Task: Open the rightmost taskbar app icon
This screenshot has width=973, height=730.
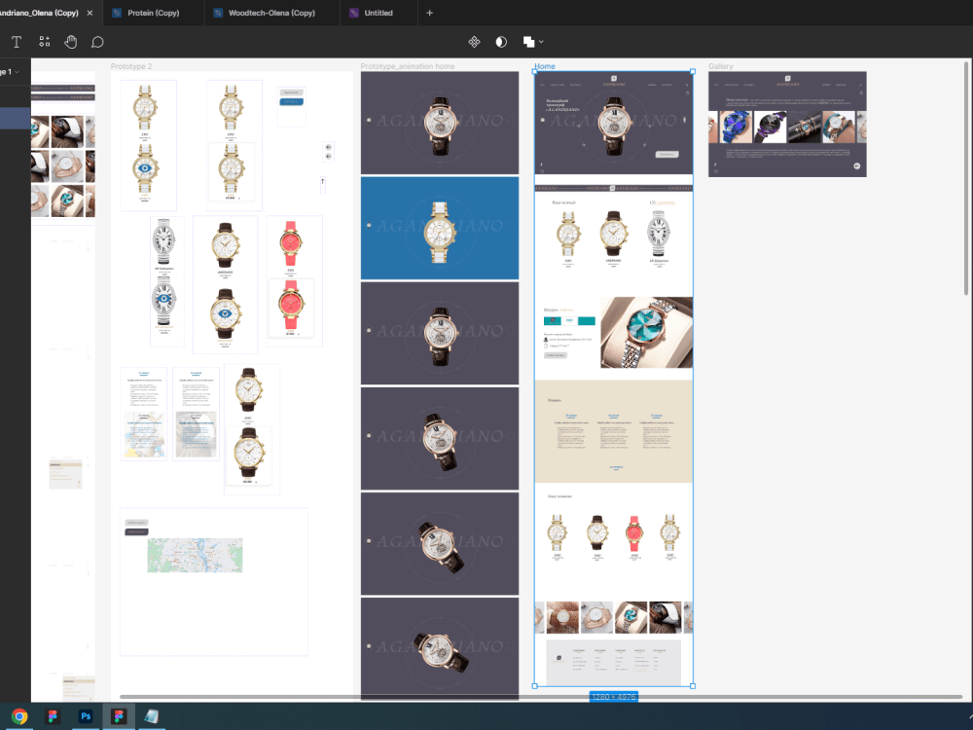Action: tap(152, 716)
